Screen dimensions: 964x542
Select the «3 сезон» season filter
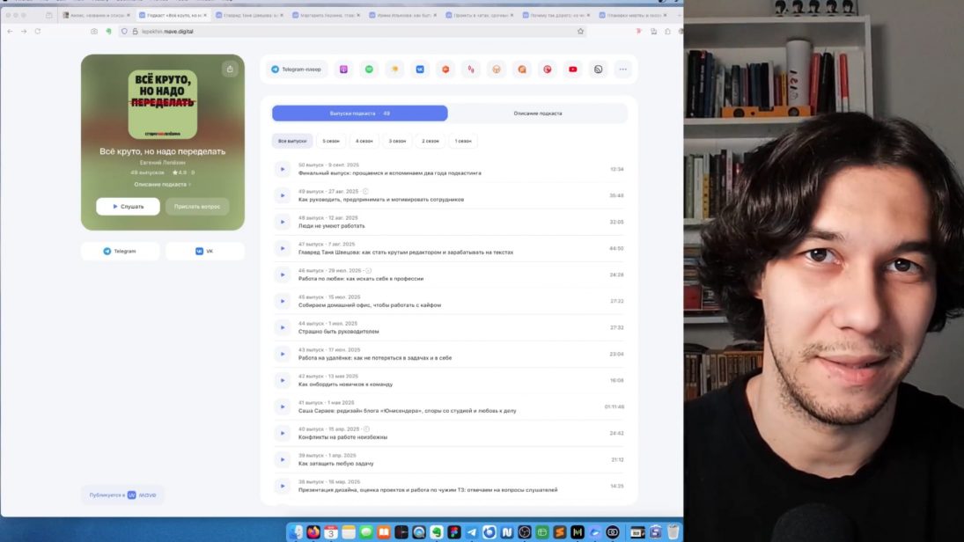click(x=397, y=141)
